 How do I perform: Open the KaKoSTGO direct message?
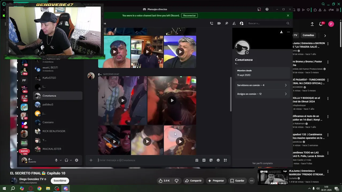(57, 78)
